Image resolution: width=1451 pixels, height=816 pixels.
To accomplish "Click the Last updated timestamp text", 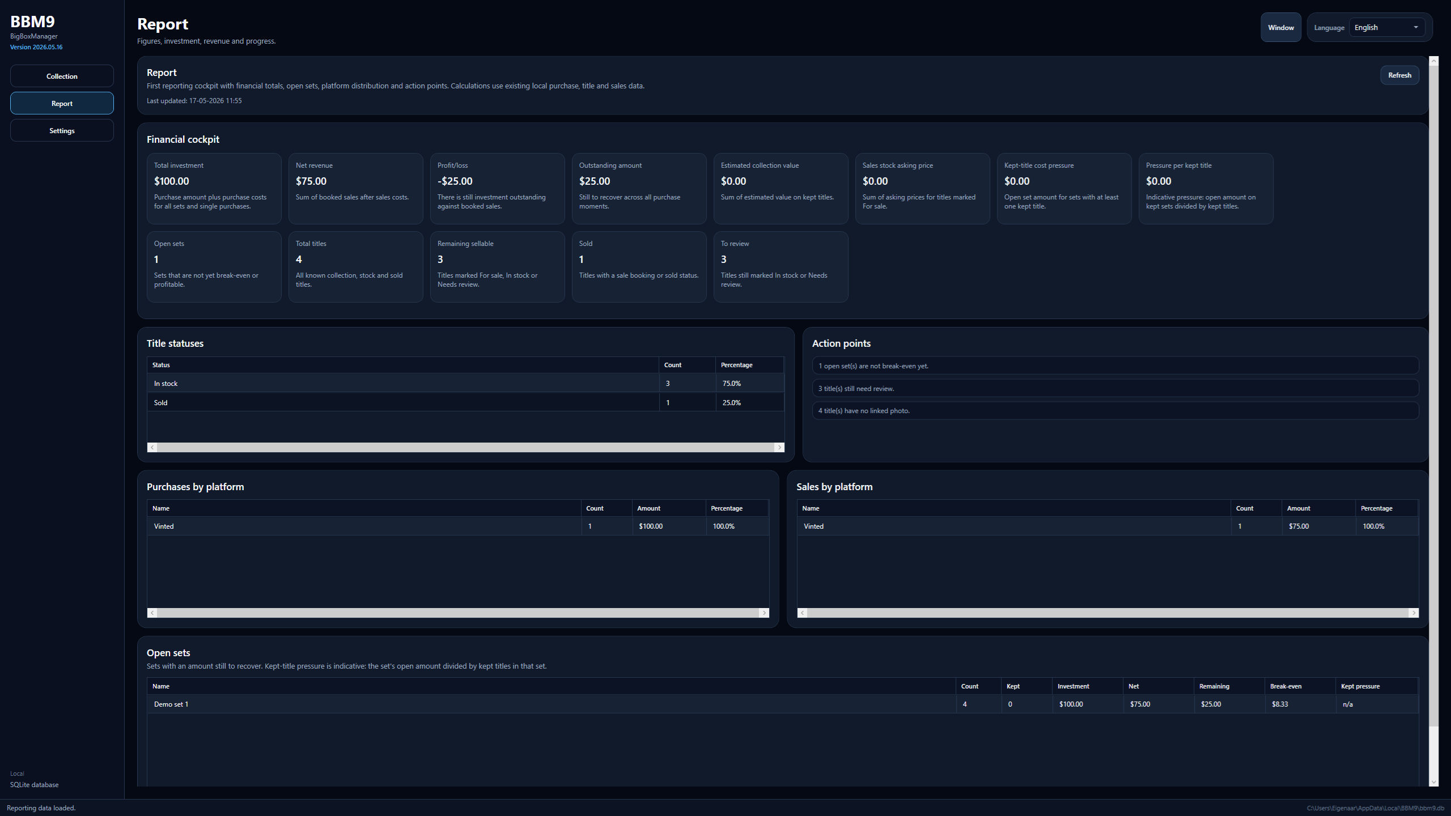I will 194,101.
